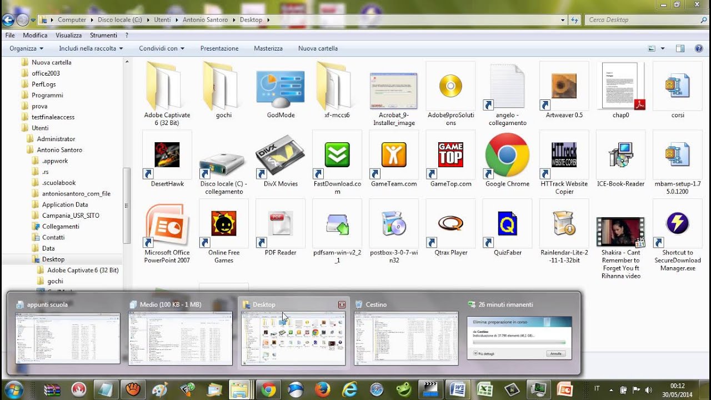Viewport: 711px width, 400px height.
Task: Click the Presentazione toolbar button
Action: (219, 48)
